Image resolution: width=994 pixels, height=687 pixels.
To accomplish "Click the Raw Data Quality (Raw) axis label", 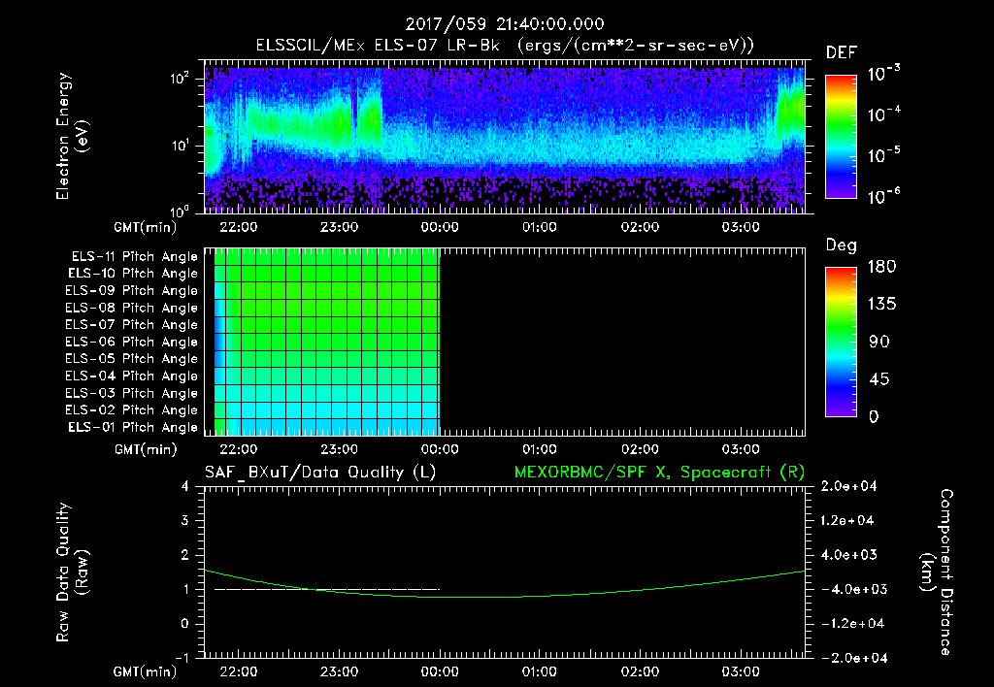I will (x=72, y=572).
